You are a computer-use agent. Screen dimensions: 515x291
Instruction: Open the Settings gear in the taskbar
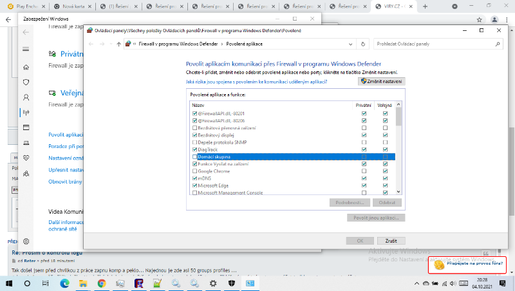213,283
